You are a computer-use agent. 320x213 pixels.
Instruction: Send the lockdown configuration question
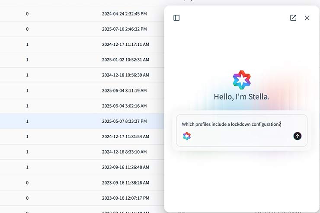(297, 136)
